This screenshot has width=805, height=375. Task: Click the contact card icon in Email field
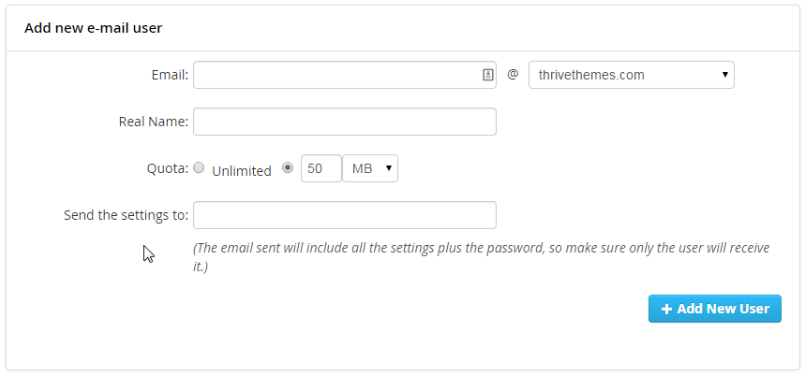coord(487,75)
